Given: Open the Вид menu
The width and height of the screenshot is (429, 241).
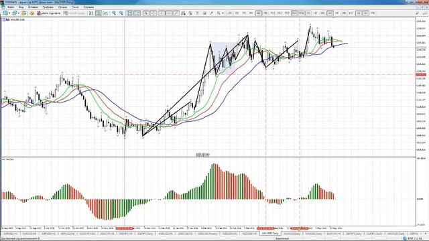Looking at the screenshot, I should (21, 7).
